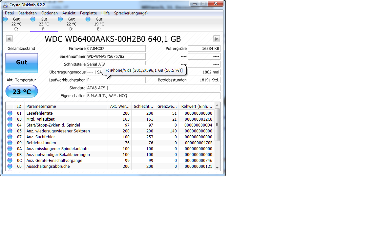Screen dimensions: 378x236
Task: Sort by Grenzwe... column header
Action: point(167,107)
